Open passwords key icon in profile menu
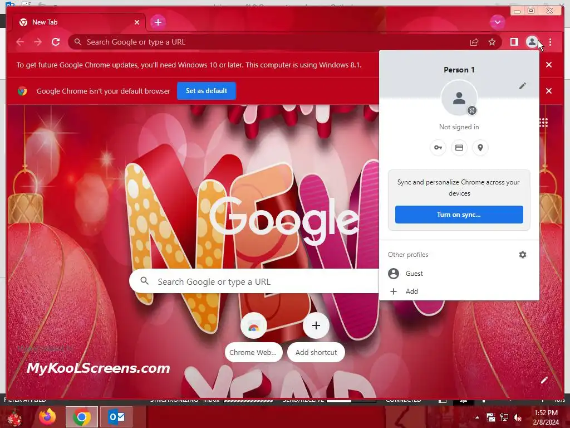Viewport: 570px width, 428px height. 438,148
